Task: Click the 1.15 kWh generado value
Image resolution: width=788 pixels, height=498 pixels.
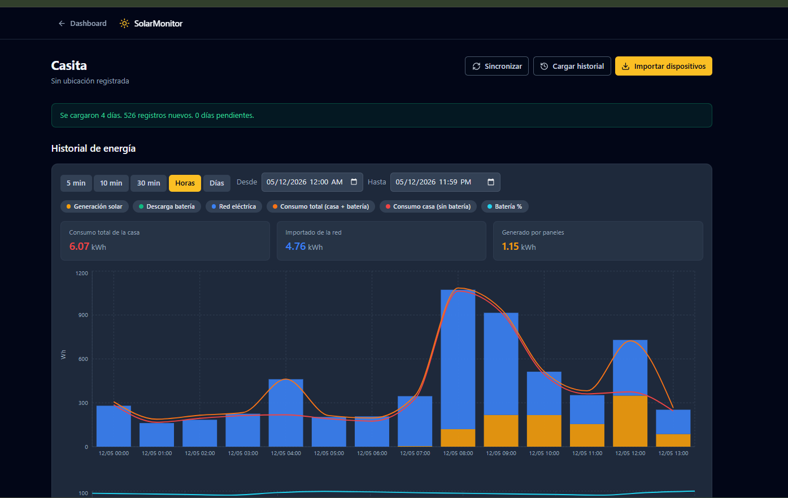Action: tap(519, 246)
